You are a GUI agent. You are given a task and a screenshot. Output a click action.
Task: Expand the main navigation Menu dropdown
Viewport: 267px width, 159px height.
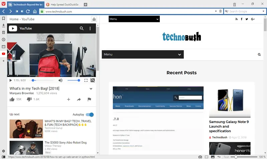[143, 54]
